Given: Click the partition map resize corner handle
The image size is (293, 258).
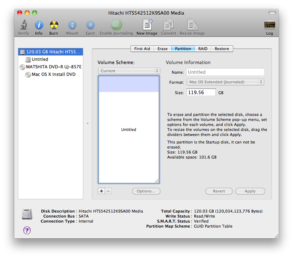Looking at the screenshot, I should [157, 181].
